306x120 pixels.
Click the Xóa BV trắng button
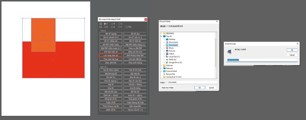[135, 88]
